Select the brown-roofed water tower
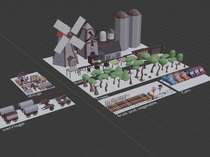Screen dimensions: 210x157 (111, 35)
